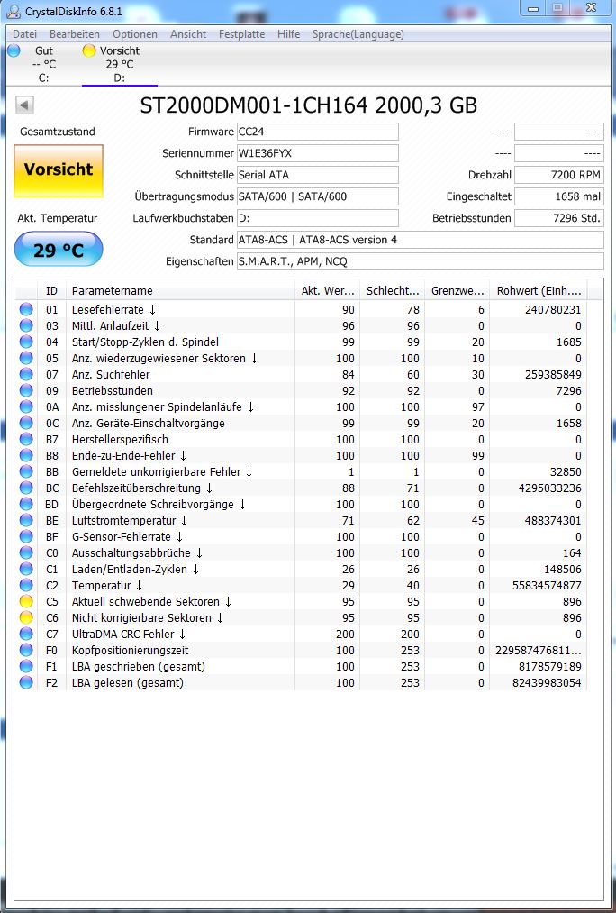Click status orb of Betriebsstunden 09 row
Viewport: 616px width, 913px height.
pos(26,390)
